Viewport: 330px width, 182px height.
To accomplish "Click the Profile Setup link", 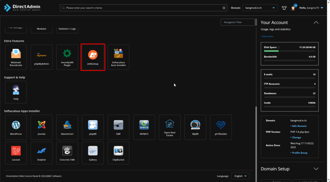I will (299, 153).
